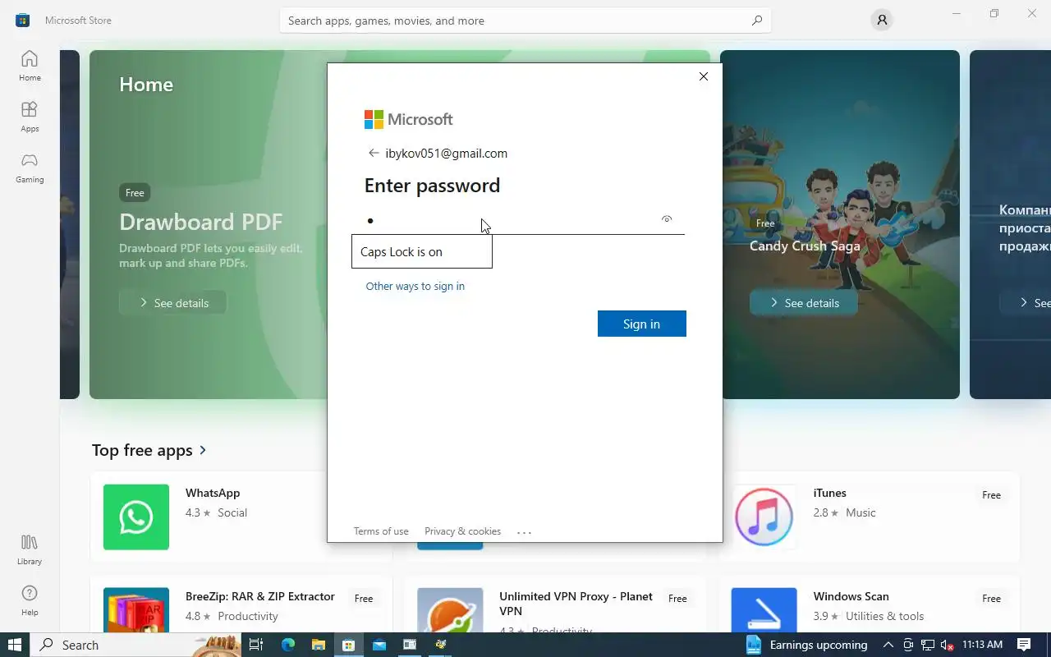Go back using arrow beside email
Image resolution: width=1051 pixels, height=657 pixels.
pos(374,153)
